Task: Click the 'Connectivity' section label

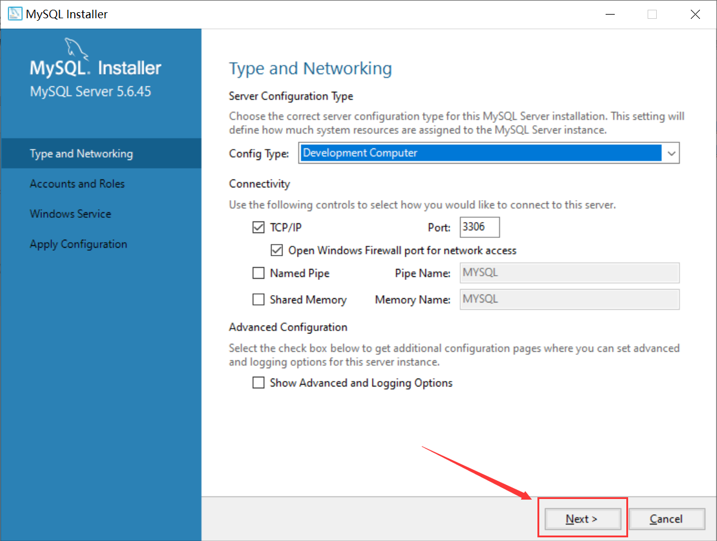Action: (x=259, y=184)
